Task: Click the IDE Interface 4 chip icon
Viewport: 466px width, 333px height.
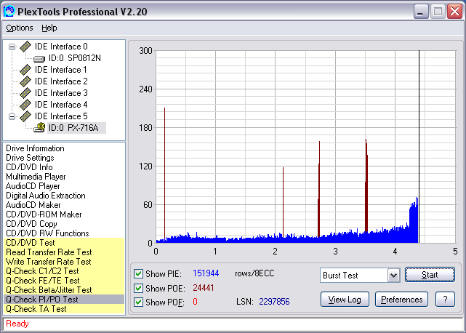Action: [x=25, y=105]
